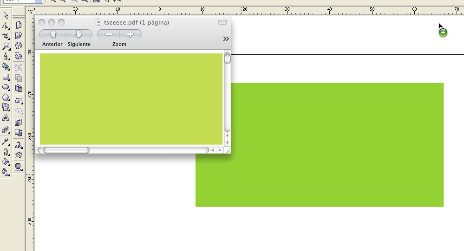This screenshot has width=464, height=251.
Task: Expand hidden toolbar items with double chevron
Action: 226,39
